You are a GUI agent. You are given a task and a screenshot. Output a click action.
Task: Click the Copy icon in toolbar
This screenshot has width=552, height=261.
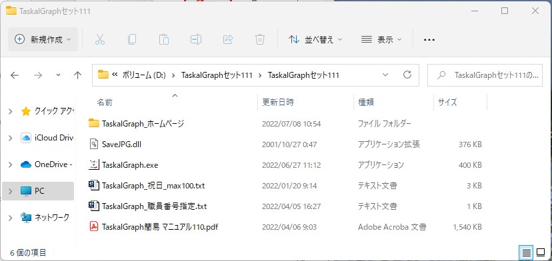[132, 39]
